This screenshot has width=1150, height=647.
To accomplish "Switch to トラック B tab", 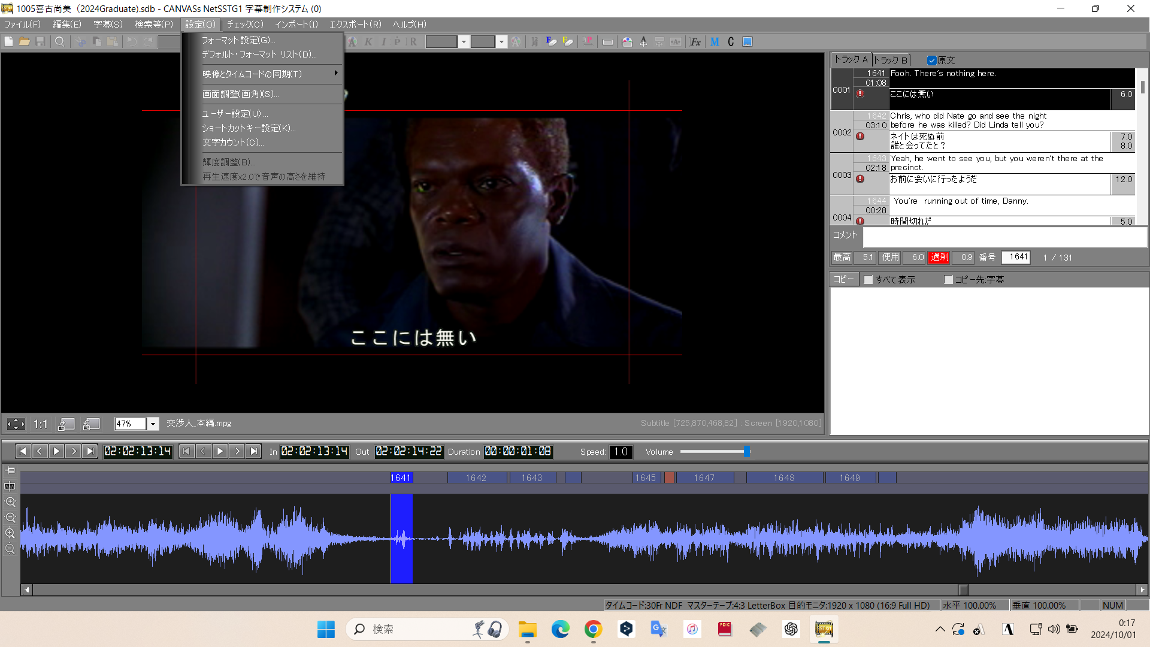I will click(891, 60).
